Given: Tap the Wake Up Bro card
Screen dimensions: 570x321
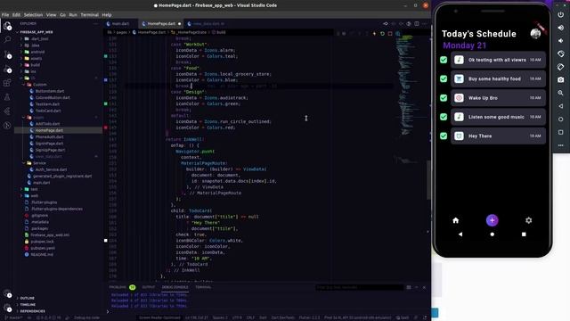Looking at the screenshot, I should pos(499,98).
